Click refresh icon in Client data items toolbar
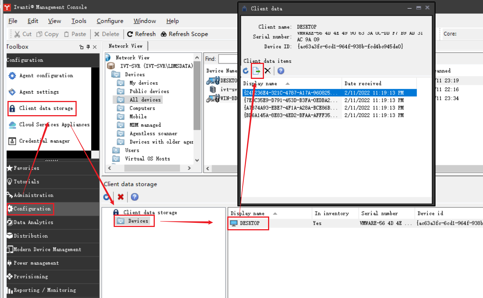Screen dimensions: 483x298 246,71
